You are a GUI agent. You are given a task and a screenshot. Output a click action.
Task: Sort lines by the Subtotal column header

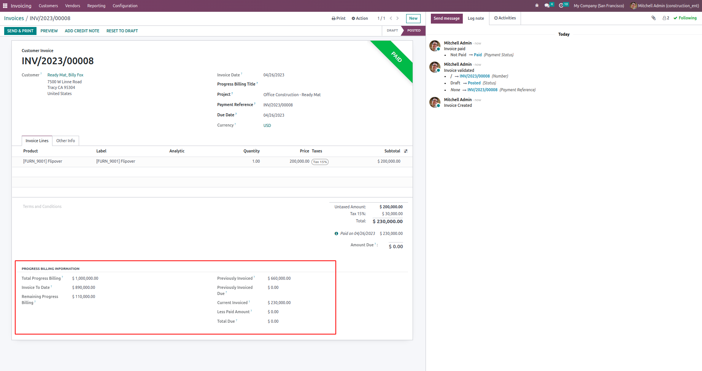coord(392,151)
